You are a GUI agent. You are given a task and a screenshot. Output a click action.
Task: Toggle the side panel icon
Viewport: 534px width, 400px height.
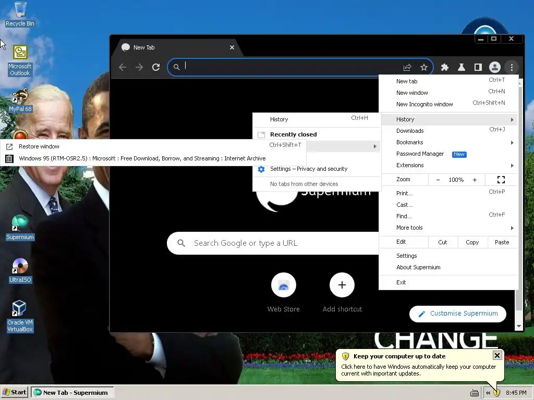(x=478, y=67)
